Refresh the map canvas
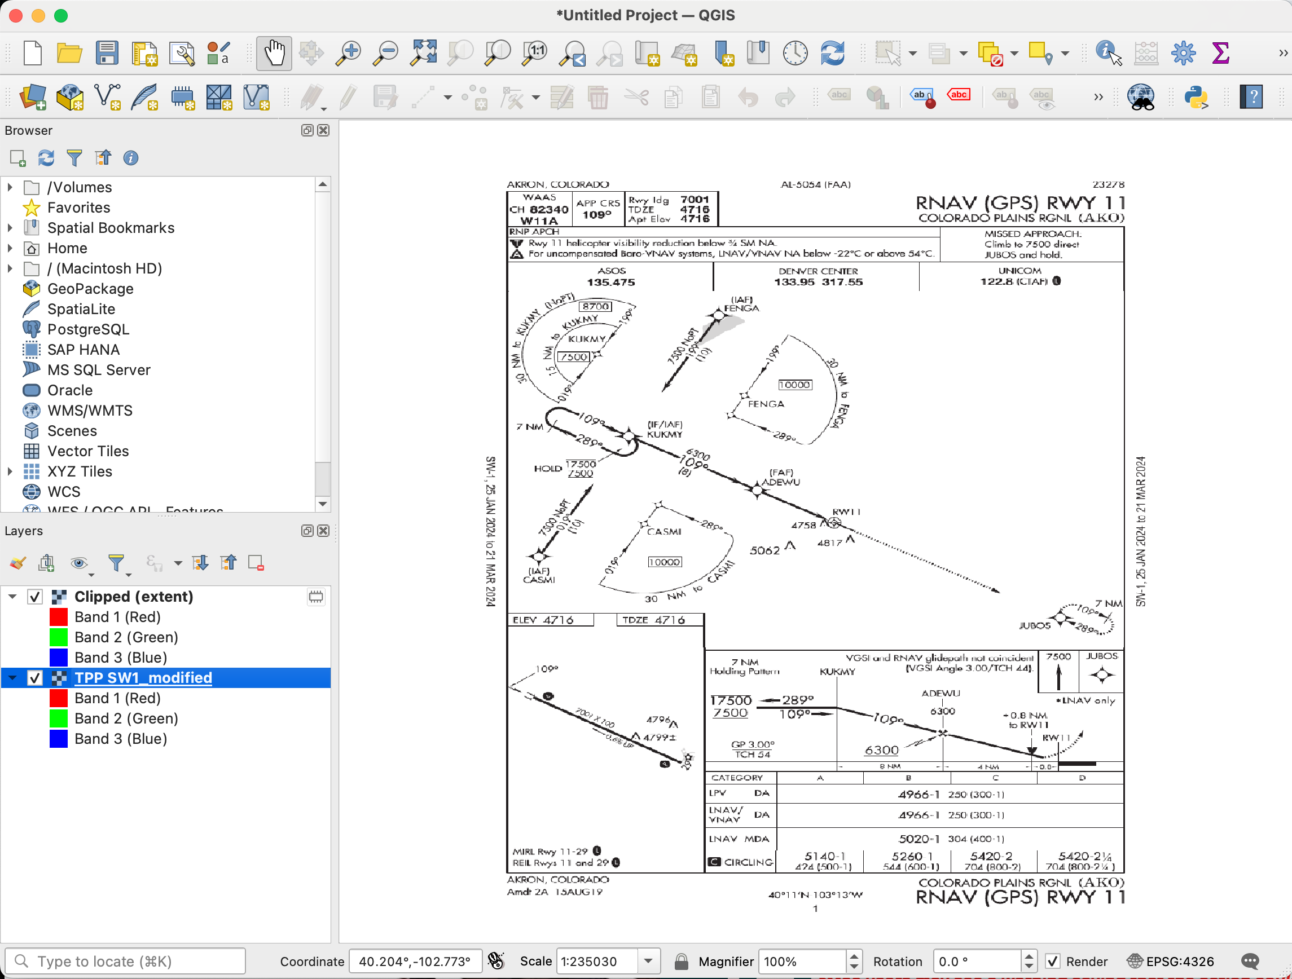The height and width of the screenshot is (979, 1292). pos(832,53)
